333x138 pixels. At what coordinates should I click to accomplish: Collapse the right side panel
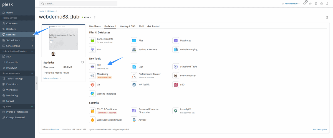coord(327,17)
